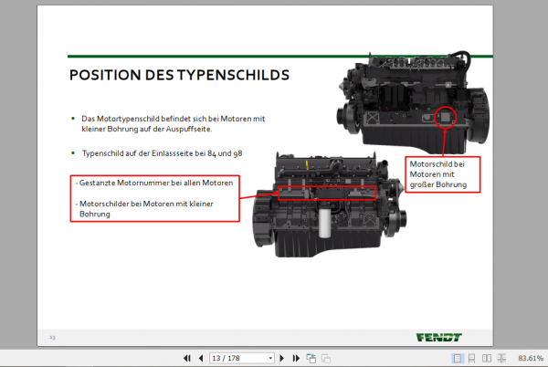
Task: Click the greyed next view icon
Action: tap(326, 358)
